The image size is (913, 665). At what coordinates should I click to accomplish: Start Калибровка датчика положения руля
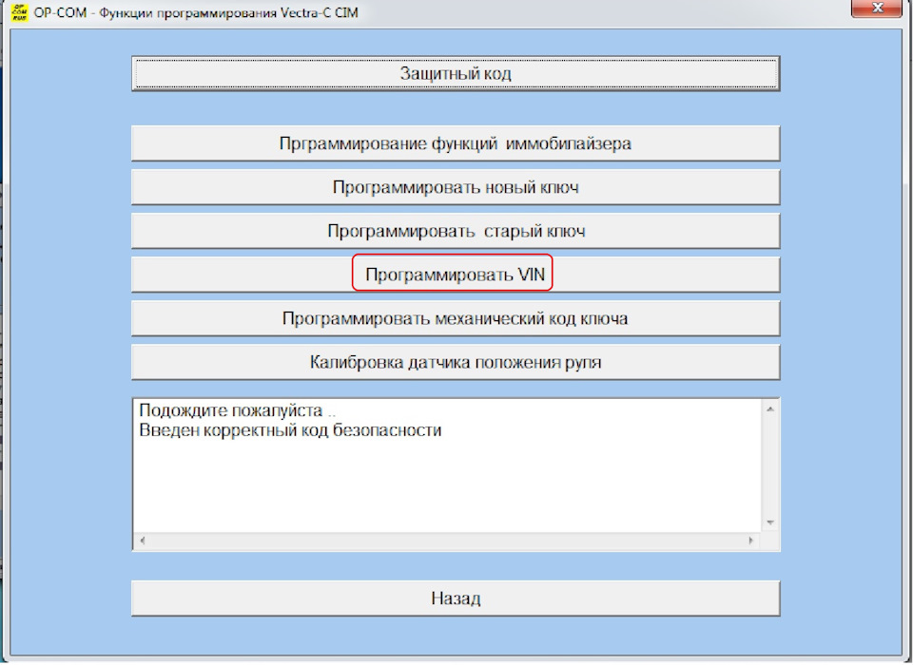(456, 362)
